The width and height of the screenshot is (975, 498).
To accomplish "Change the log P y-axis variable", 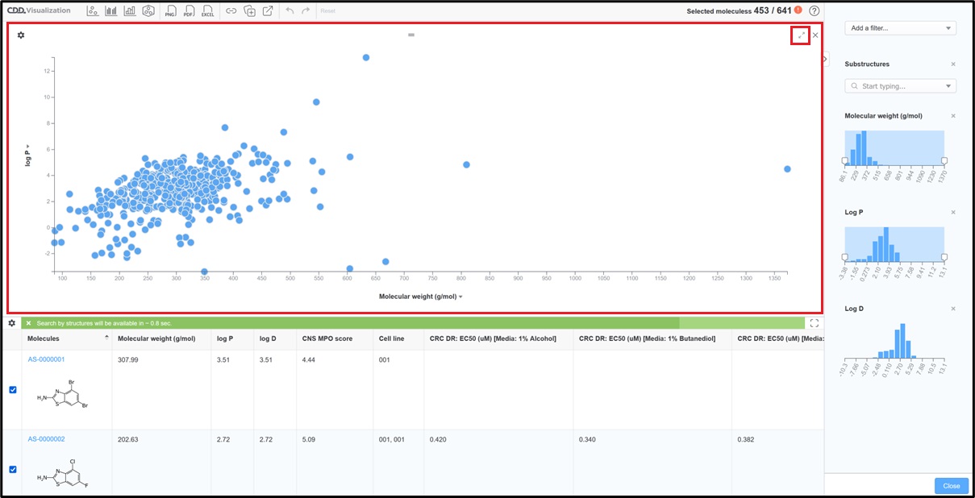I will coord(28,157).
